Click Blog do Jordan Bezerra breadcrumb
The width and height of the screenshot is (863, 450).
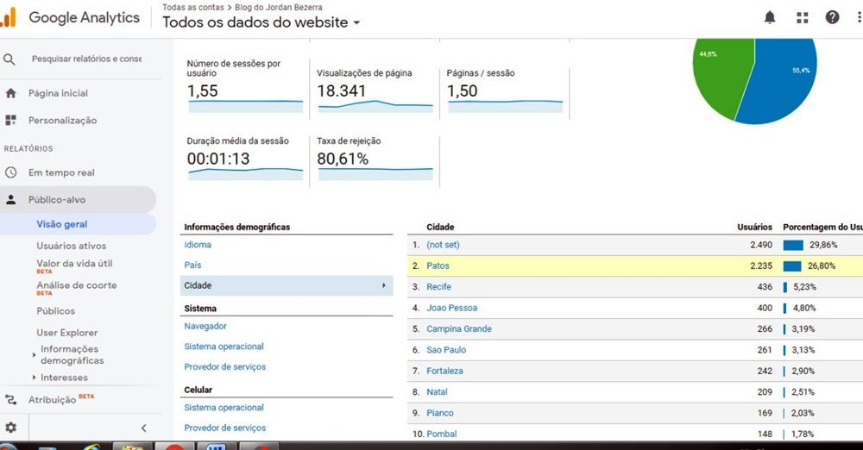pyautogui.click(x=279, y=7)
